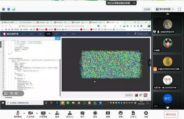Show members list 成员(31)

(x=70, y=114)
